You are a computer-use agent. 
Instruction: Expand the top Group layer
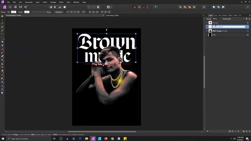207,23
